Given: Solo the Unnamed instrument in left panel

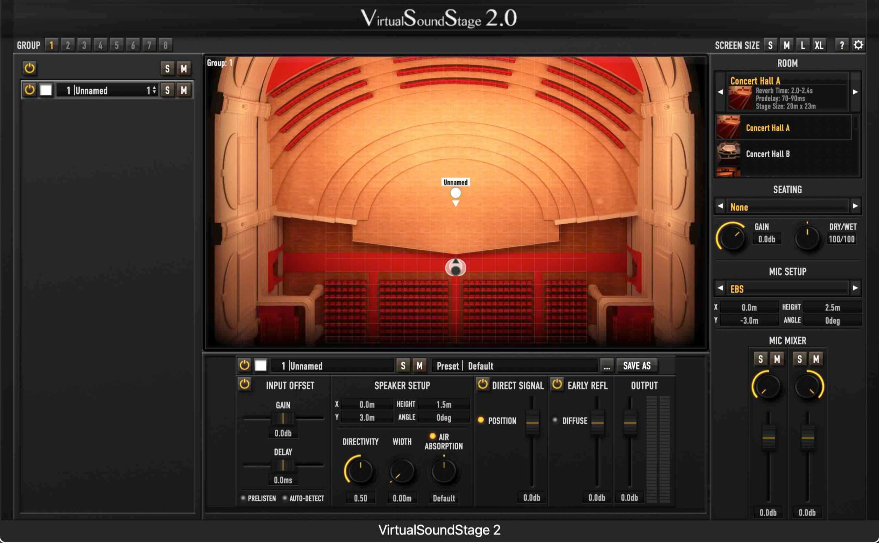Looking at the screenshot, I should pyautogui.click(x=167, y=90).
